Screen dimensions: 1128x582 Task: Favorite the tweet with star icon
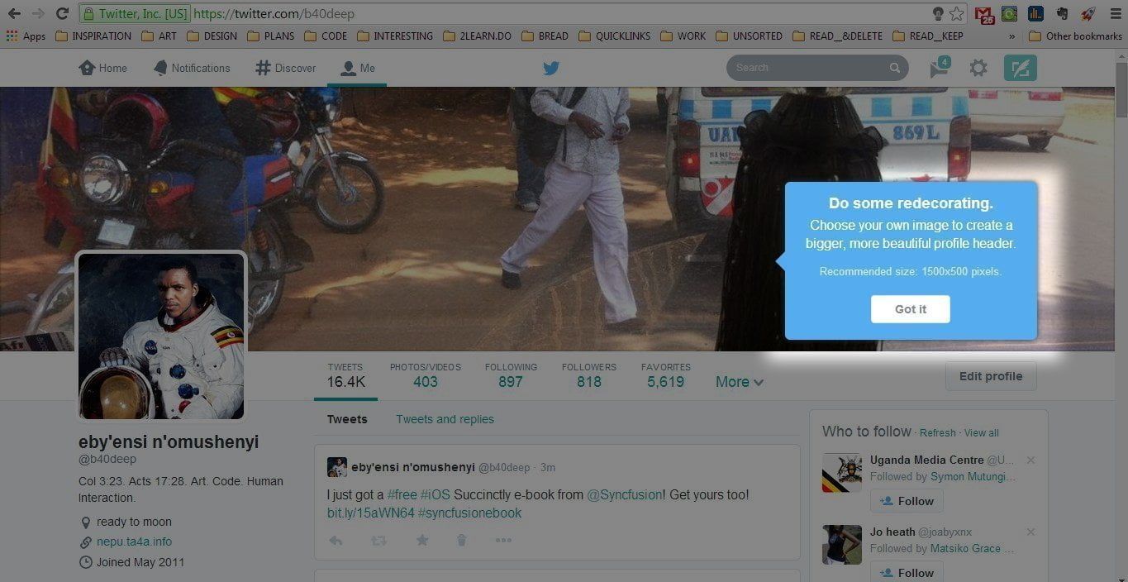422,541
